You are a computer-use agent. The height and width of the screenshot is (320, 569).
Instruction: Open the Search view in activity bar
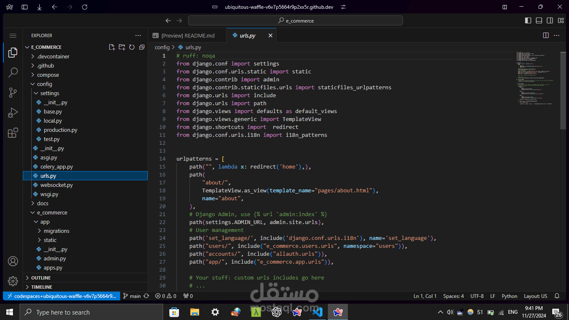point(13,73)
